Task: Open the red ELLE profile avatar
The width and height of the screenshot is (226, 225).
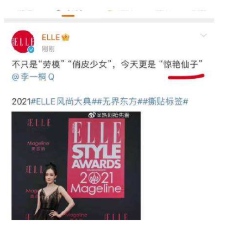Action: point(23,42)
